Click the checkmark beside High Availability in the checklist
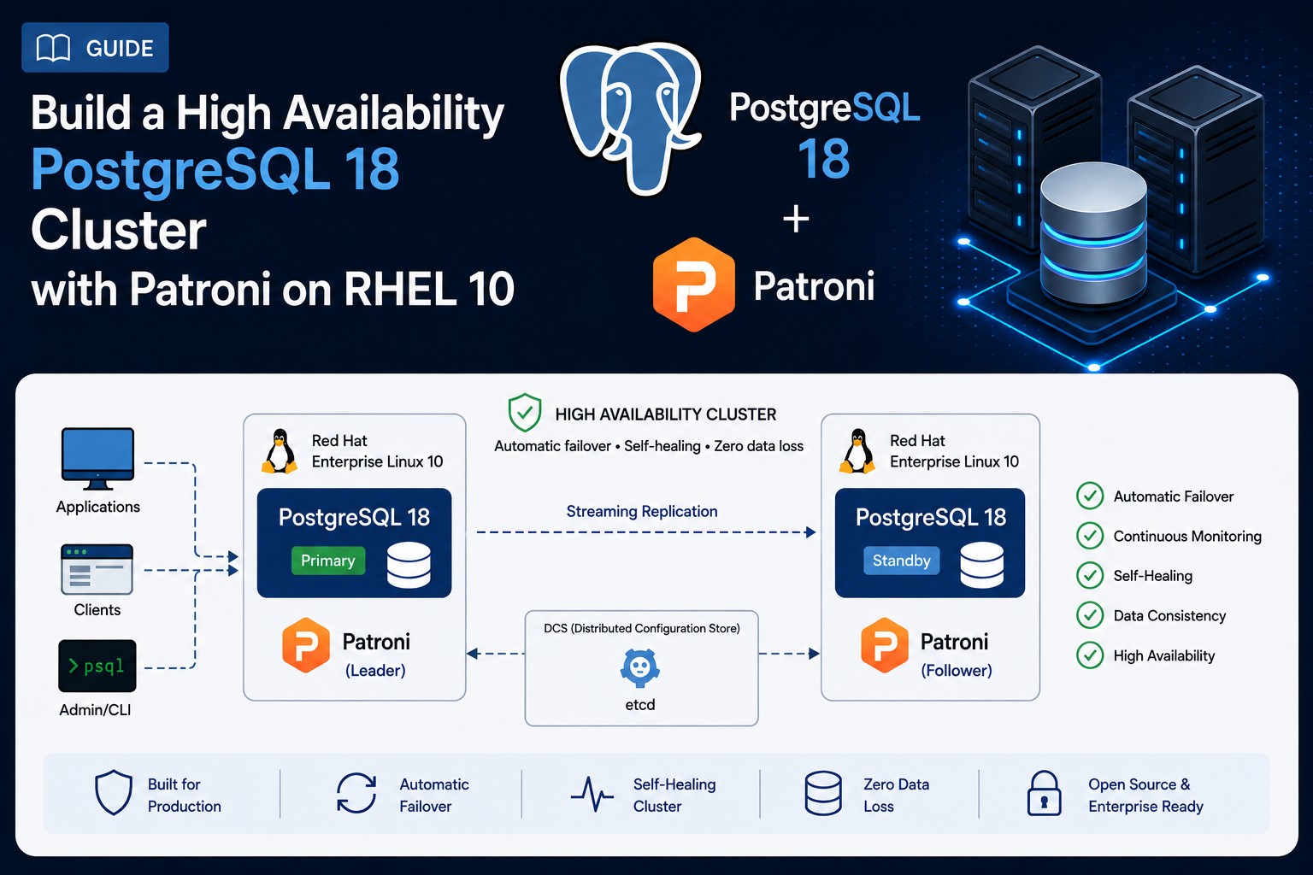This screenshot has width=1313, height=875. point(1090,655)
